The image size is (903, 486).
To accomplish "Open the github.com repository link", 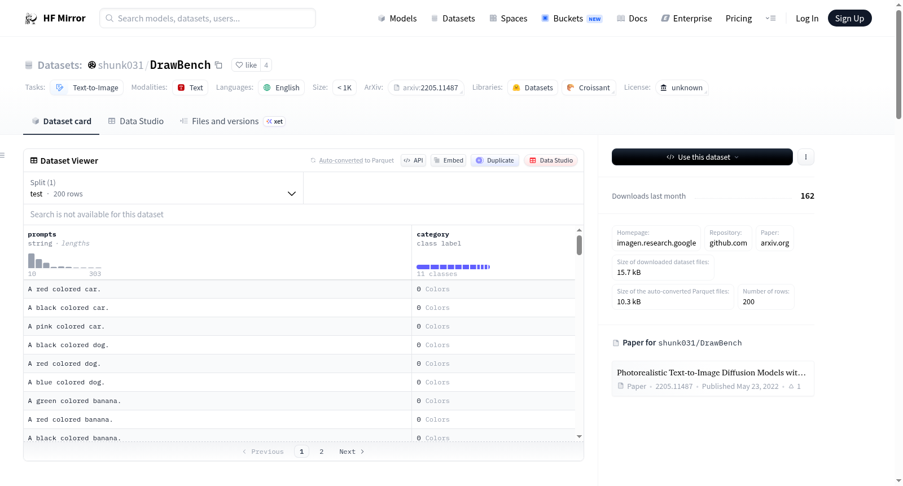I will [x=728, y=238].
